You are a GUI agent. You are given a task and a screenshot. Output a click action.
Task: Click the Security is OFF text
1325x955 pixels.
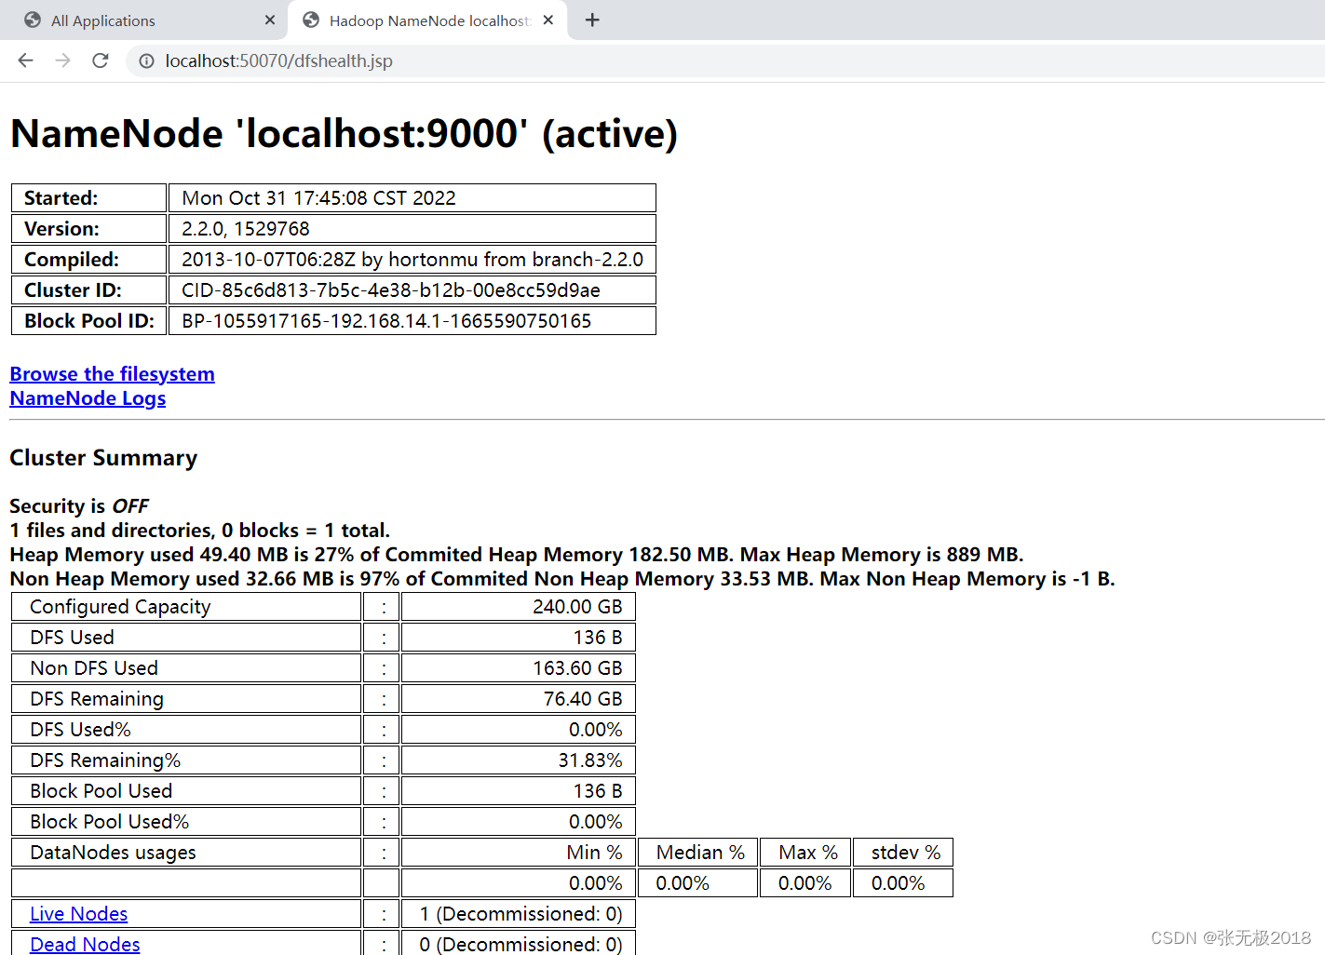tap(79, 506)
